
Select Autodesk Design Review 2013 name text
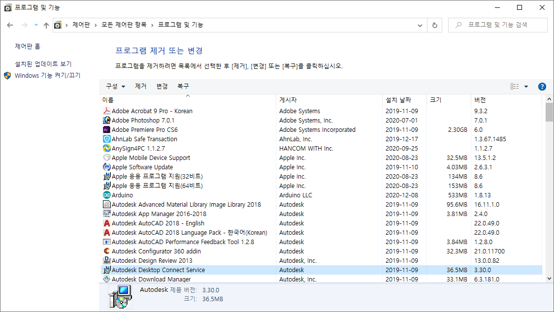[x=152, y=260]
